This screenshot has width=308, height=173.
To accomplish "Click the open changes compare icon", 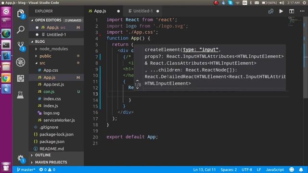I will pos(270,11).
